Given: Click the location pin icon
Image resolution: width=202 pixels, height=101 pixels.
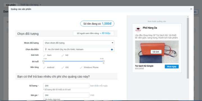Looking at the screenshot, I should (46, 49).
